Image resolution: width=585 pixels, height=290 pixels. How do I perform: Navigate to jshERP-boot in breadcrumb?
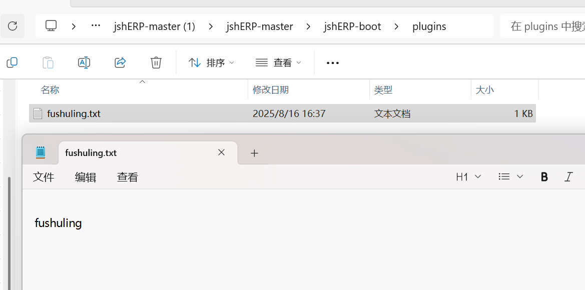[x=352, y=26]
